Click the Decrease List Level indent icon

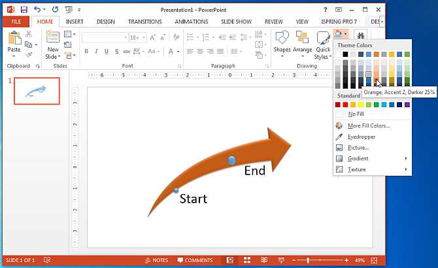pos(222,37)
